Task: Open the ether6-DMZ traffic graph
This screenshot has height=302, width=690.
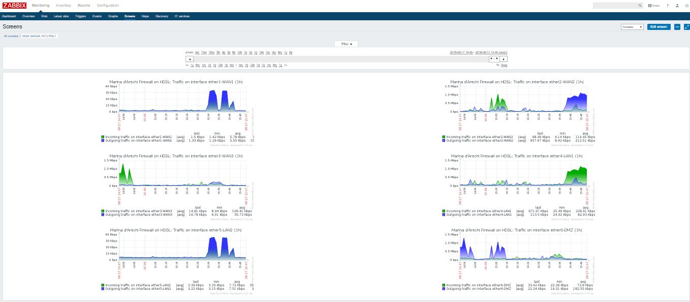Action: pos(518,260)
